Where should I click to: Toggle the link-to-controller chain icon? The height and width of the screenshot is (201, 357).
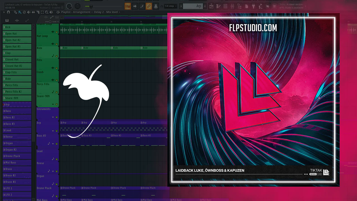point(149,6)
